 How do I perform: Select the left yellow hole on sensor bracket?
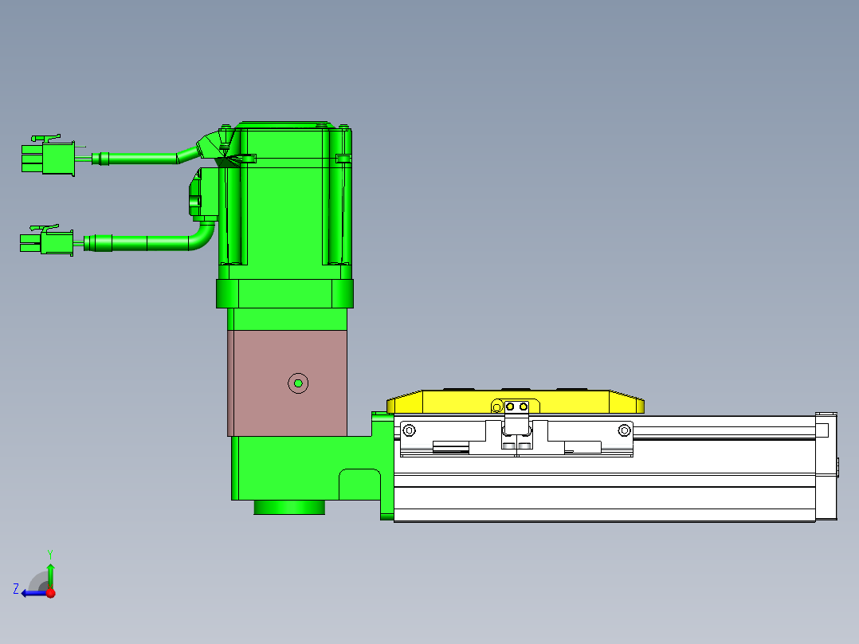click(510, 406)
